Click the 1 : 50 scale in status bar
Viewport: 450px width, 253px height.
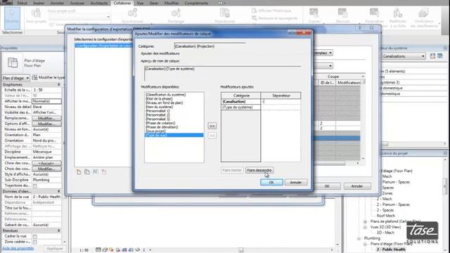click(x=84, y=250)
